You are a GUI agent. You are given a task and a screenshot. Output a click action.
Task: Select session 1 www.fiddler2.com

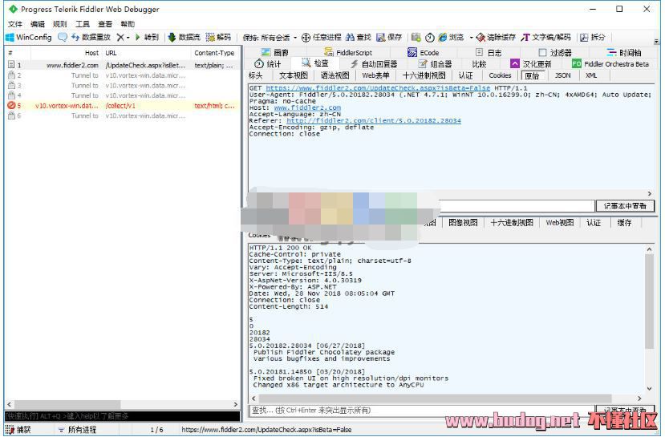[x=122, y=65]
